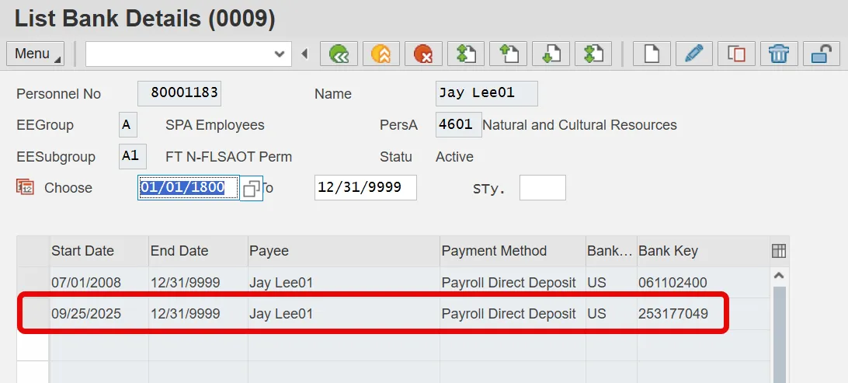Screen dimensions: 848x383
Task: Click the table scrollbar up arrow
Action: (779, 276)
